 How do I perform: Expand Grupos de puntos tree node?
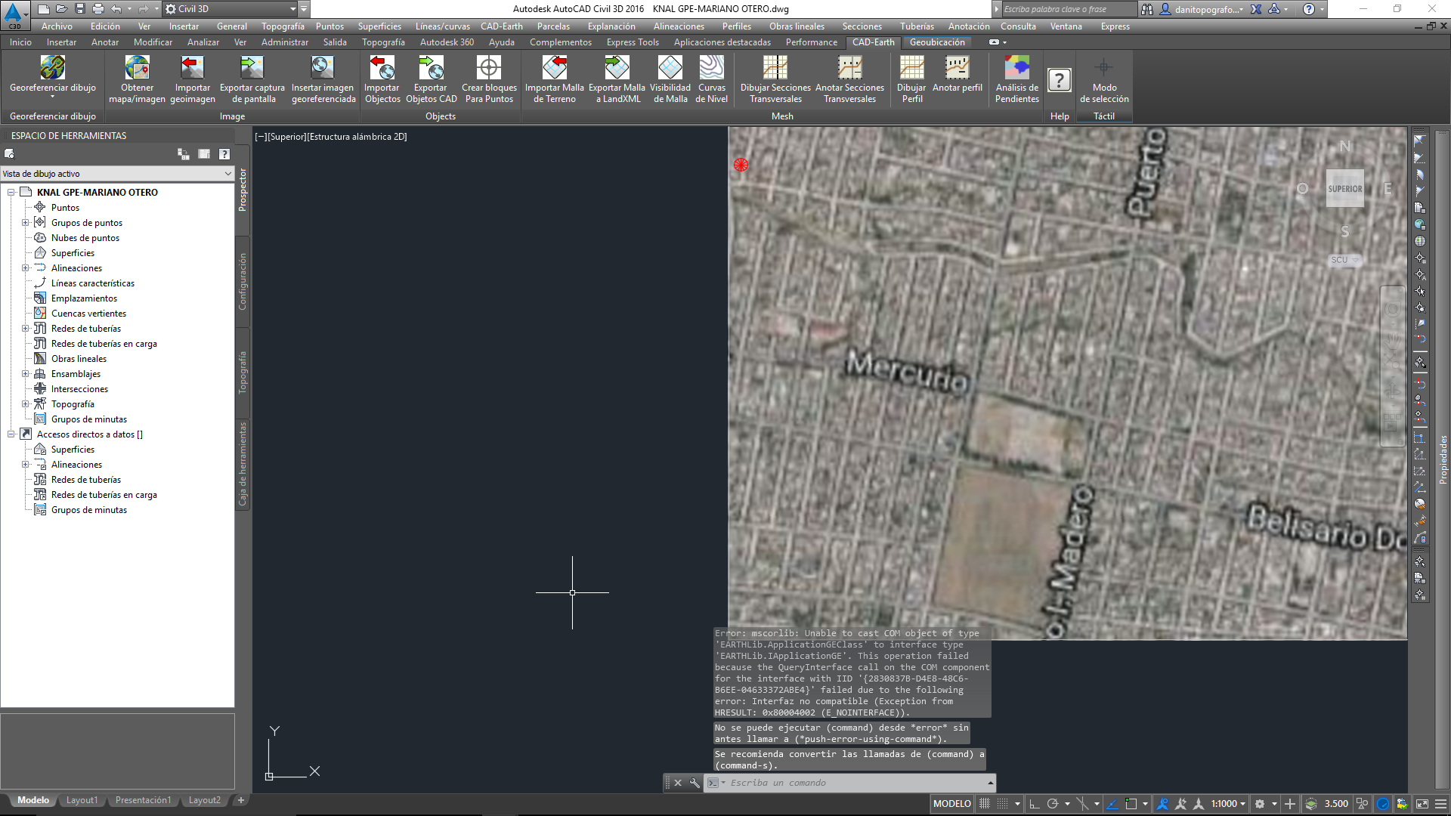[x=25, y=223]
